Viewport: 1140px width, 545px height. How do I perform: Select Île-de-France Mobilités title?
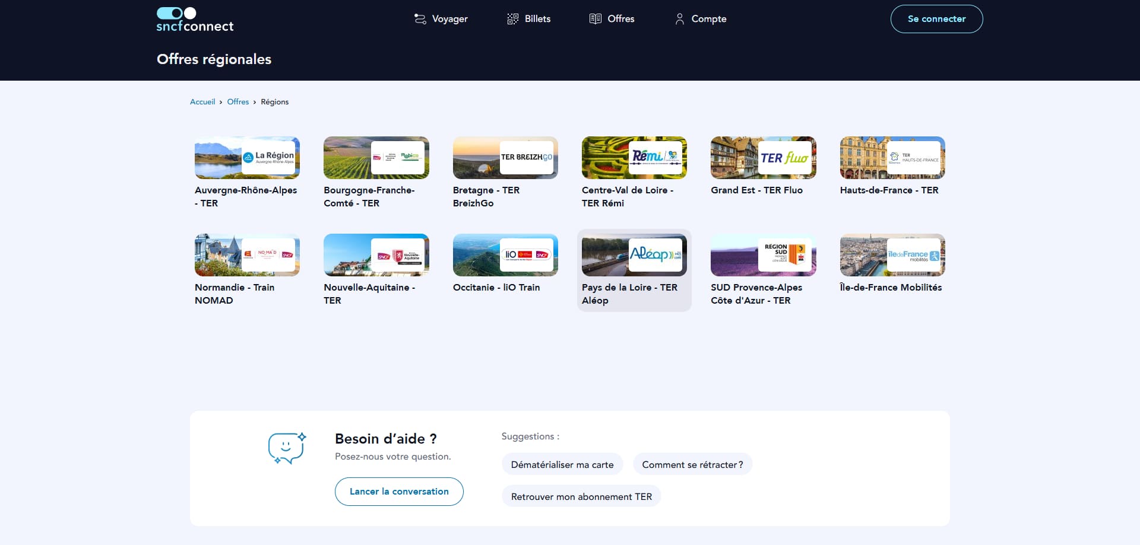pos(891,288)
